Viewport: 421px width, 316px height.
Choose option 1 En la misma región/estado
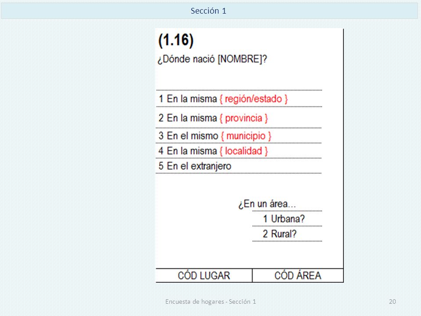coord(223,99)
